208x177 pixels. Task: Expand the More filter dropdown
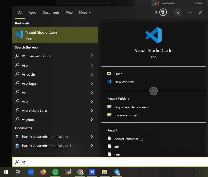[85, 13]
